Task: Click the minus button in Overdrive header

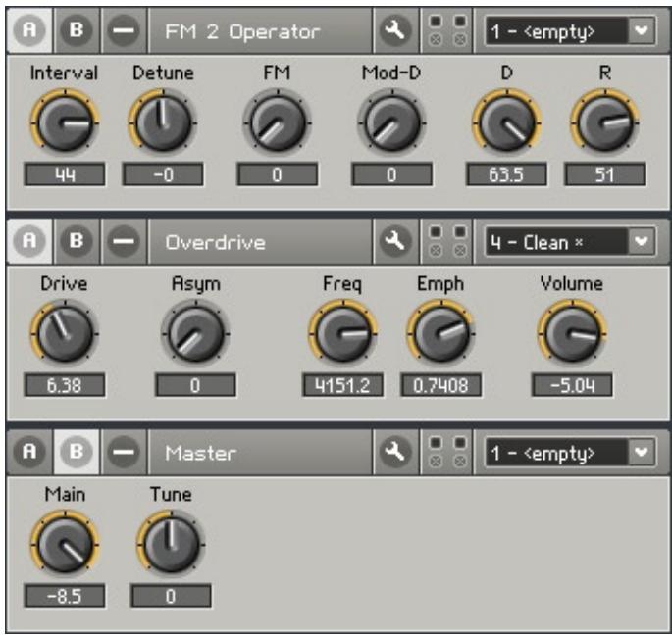Action: pos(124,241)
